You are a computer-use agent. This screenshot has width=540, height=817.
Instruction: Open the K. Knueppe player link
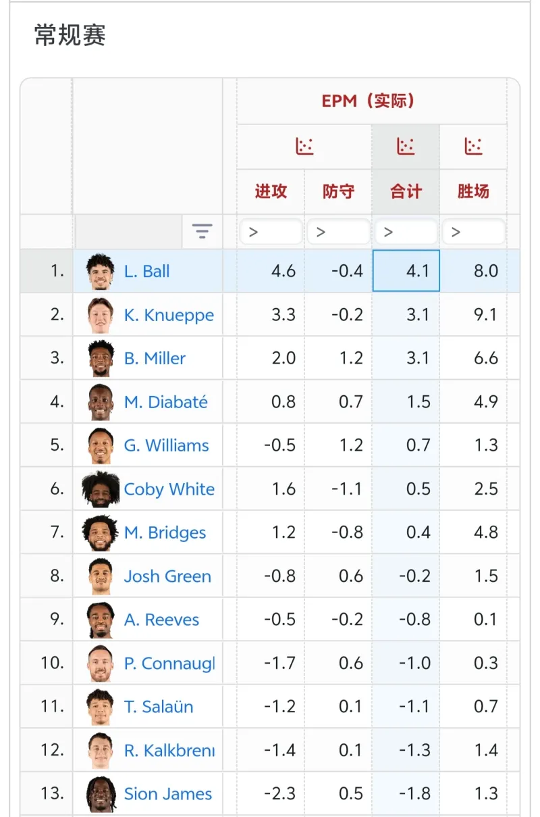[169, 315]
